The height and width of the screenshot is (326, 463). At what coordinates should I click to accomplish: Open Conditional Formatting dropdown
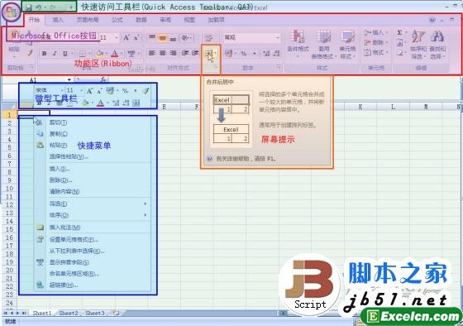pos(298,44)
